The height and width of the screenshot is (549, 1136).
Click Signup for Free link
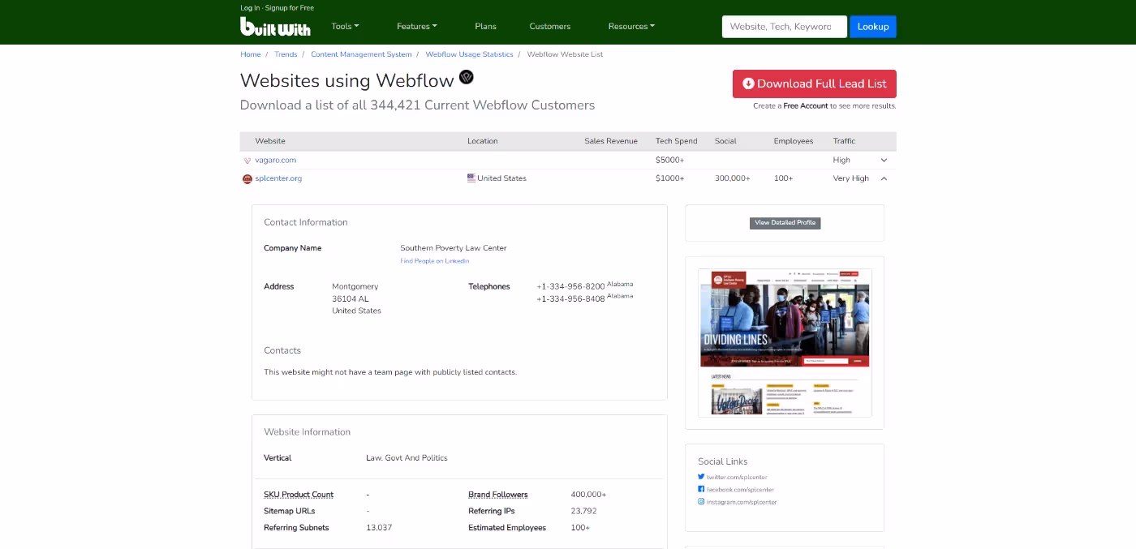tap(289, 8)
